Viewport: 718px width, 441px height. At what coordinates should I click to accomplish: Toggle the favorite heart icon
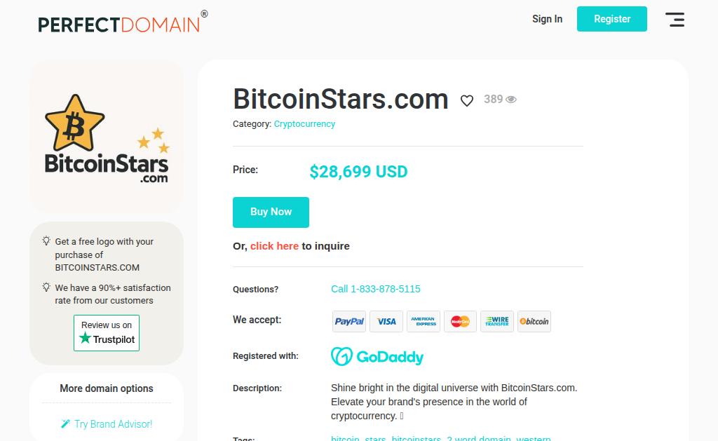[467, 101]
